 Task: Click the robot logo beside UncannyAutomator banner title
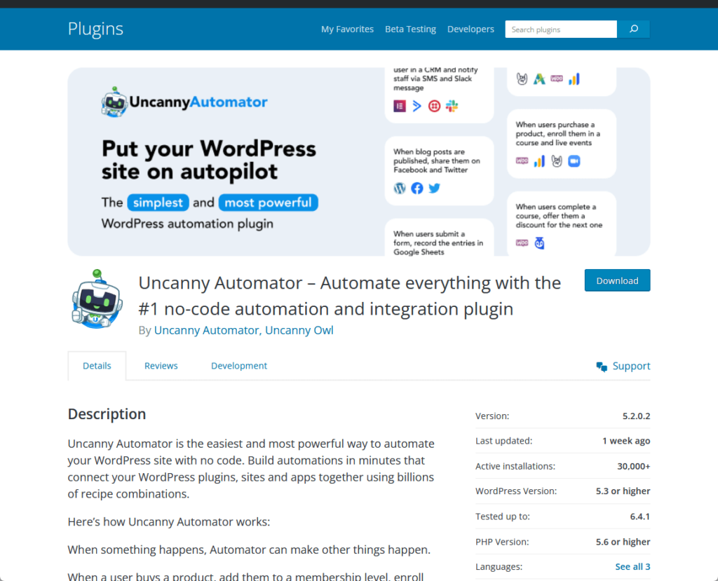tap(114, 102)
